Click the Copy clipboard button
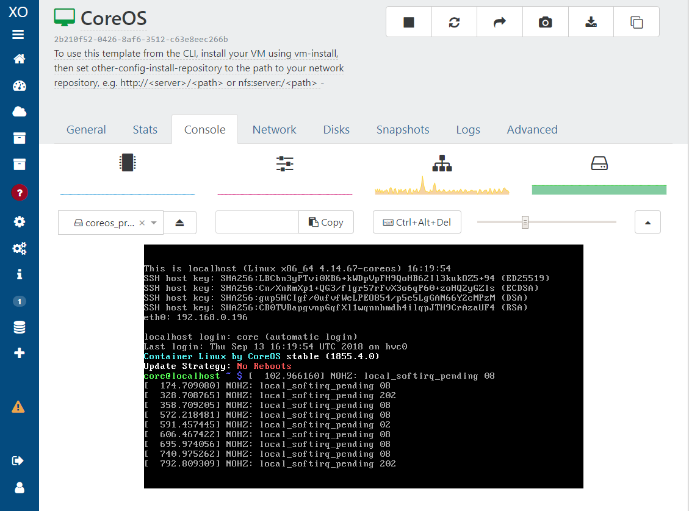Image resolution: width=689 pixels, height=511 pixels. pyautogui.click(x=326, y=222)
